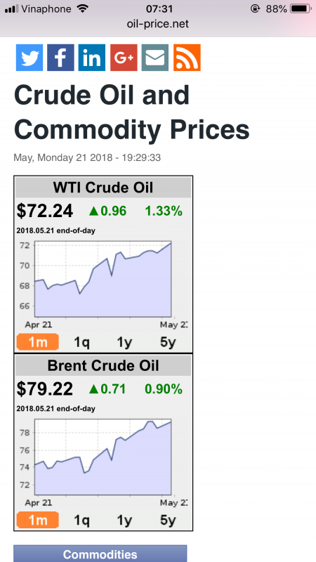
Task: Select 1q range for WTI Crude Oil
Action: (x=81, y=342)
